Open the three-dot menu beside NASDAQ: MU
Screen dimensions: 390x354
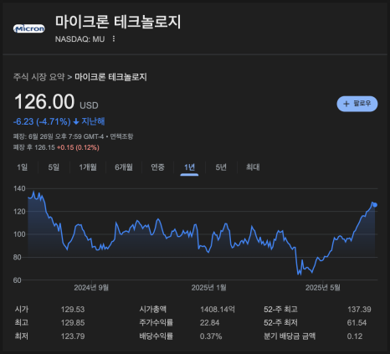pos(114,38)
